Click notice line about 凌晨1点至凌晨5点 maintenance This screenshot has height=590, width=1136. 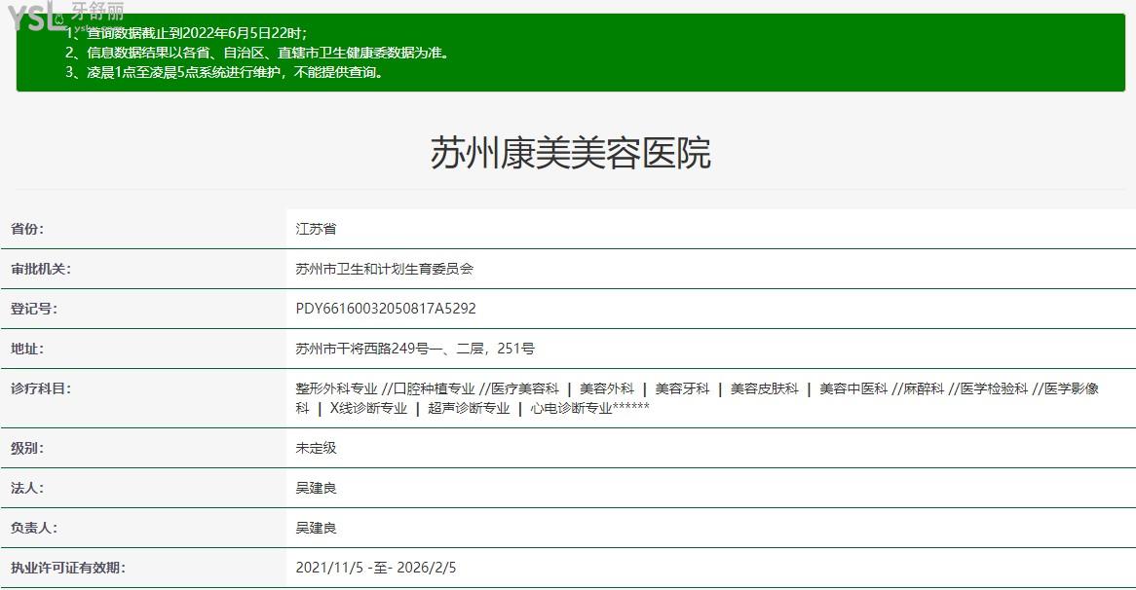pos(225,72)
